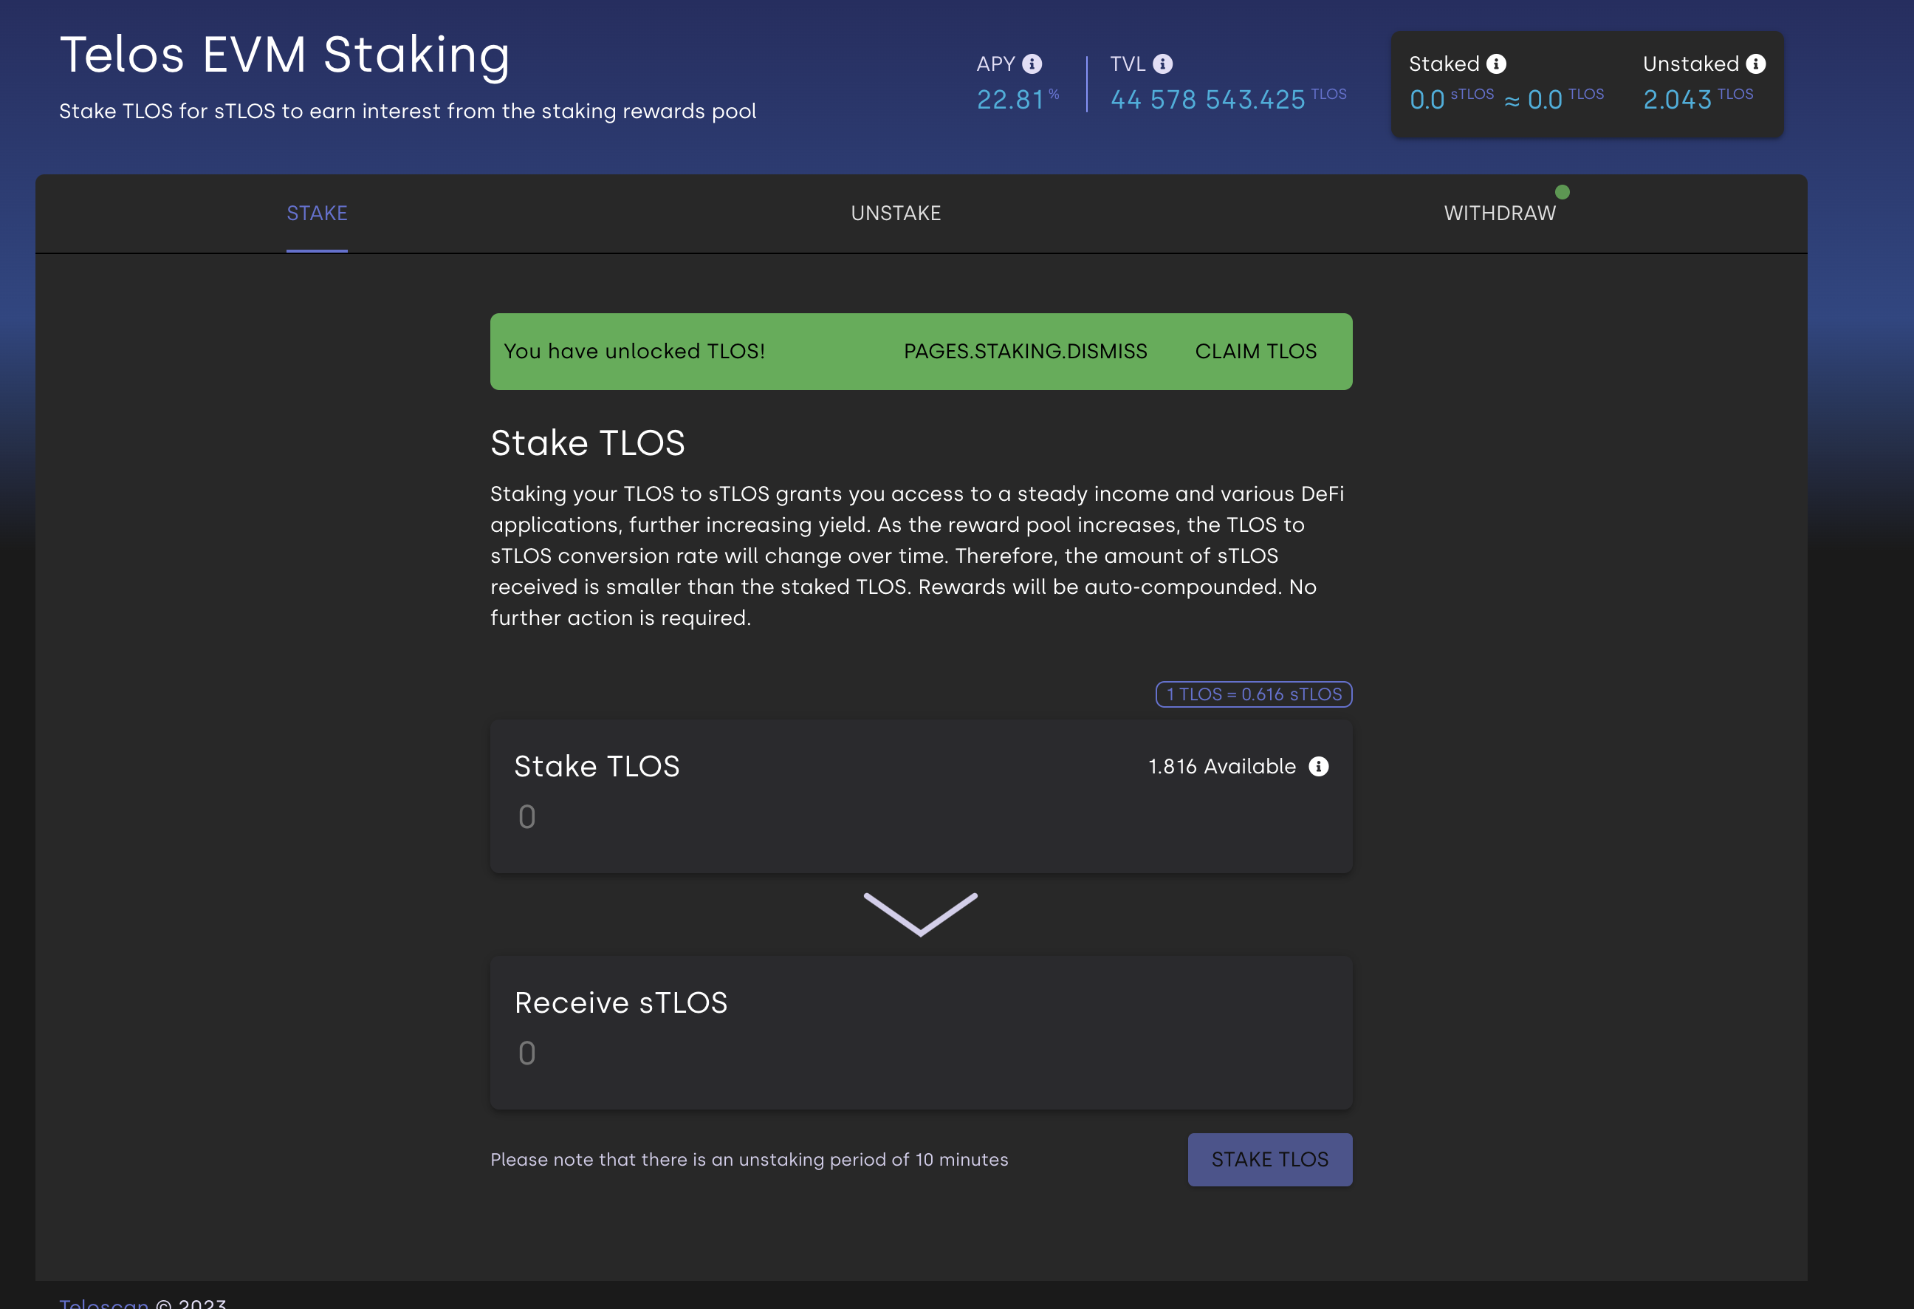Viewport: 1914px width, 1309px height.
Task: Dismiss the unlocked TLOS banner via PAGES.STAKING.DISMISS
Action: (1026, 351)
